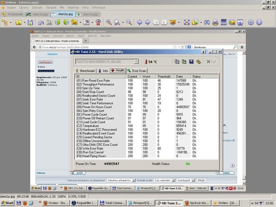Expand the Adjust colors dropdown arrow
Viewport: 276px width, 207px height.
(92, 22)
